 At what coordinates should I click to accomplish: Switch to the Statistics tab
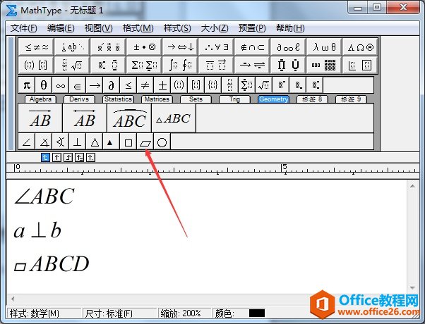point(118,99)
